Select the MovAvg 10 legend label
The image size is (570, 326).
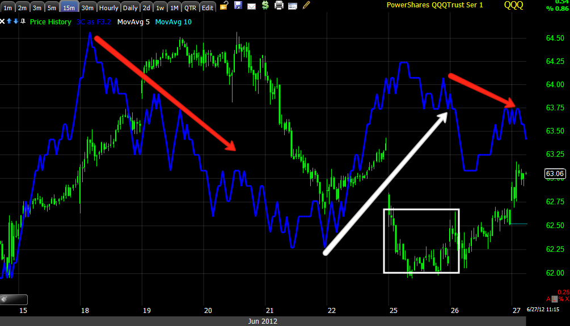click(174, 22)
